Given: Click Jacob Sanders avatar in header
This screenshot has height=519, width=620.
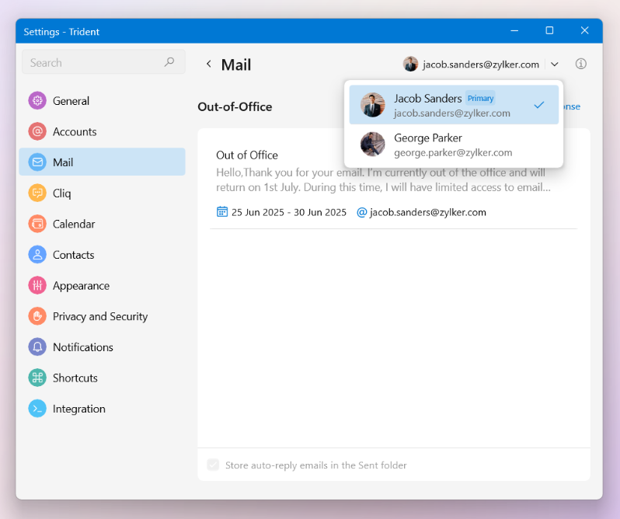Looking at the screenshot, I should coord(410,64).
